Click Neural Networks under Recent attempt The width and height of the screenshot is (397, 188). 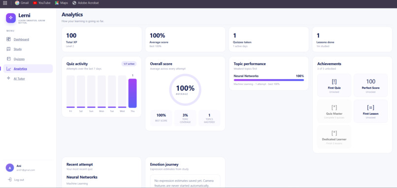pos(82,177)
